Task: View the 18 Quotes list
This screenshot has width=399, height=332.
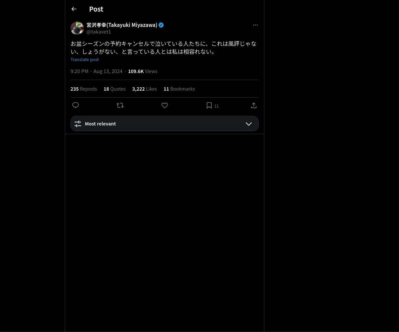Action: pos(115,89)
